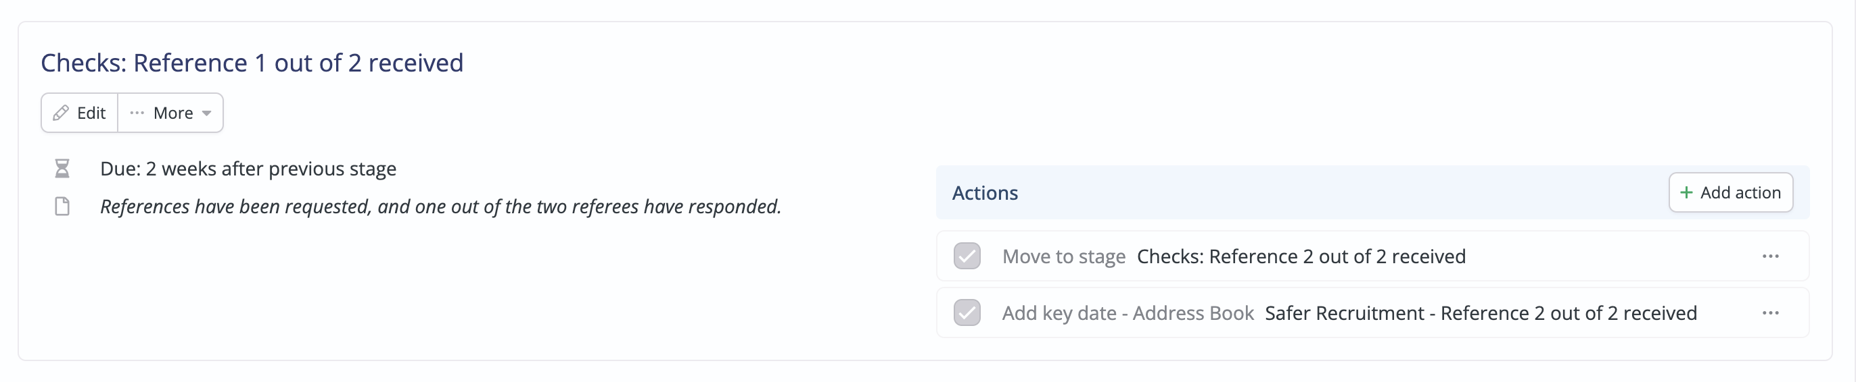Image resolution: width=1856 pixels, height=382 pixels.
Task: Open the More options menu
Action: tap(170, 113)
